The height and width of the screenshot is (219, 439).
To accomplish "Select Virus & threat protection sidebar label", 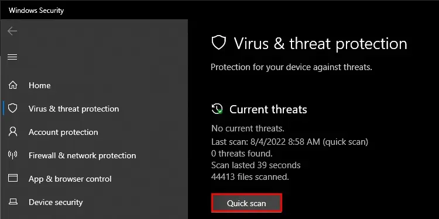I will [74, 109].
